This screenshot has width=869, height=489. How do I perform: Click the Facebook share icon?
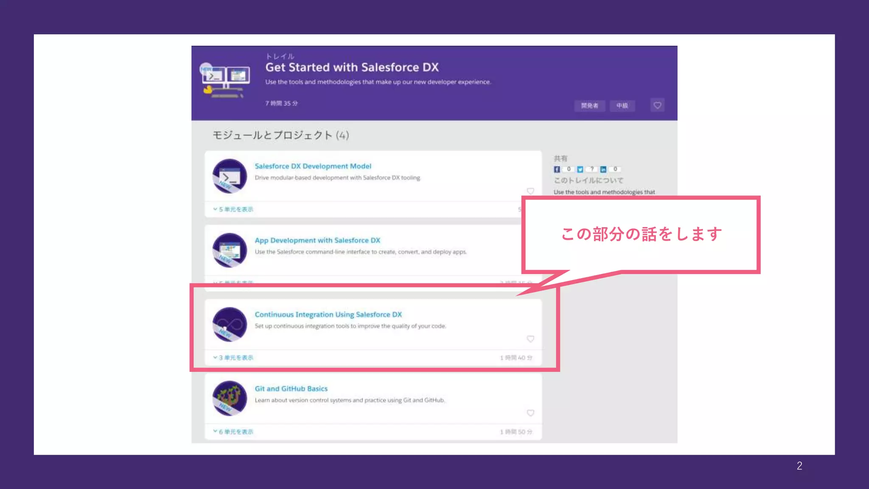(557, 169)
